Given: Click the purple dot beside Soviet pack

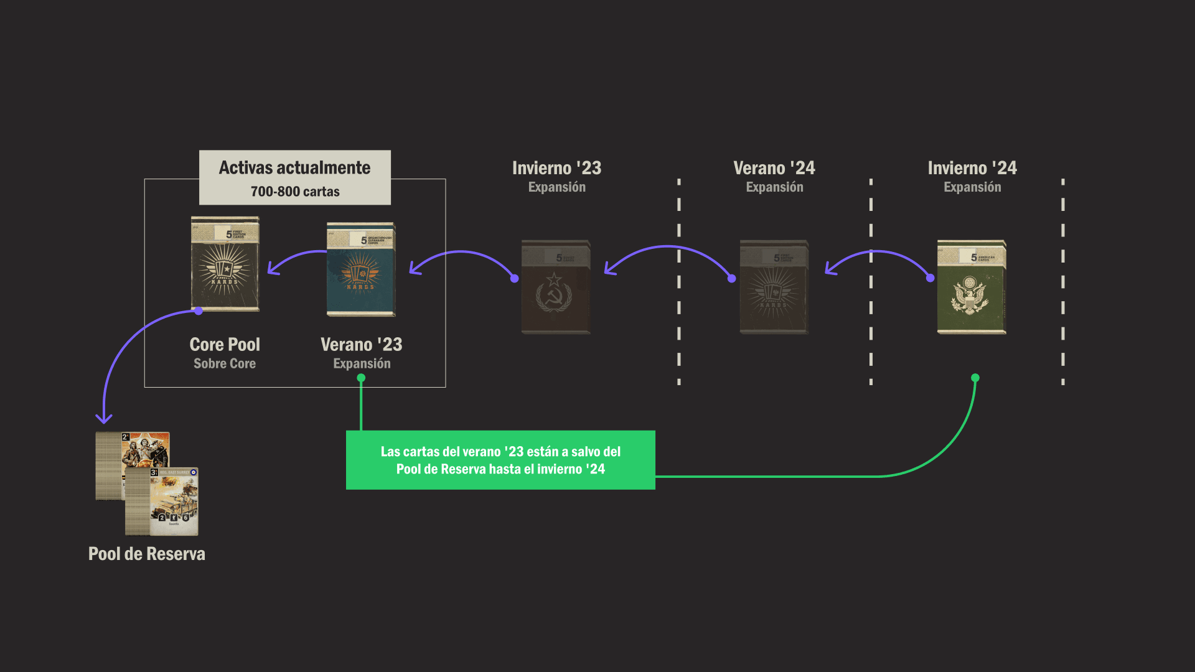Looking at the screenshot, I should 515,278.
